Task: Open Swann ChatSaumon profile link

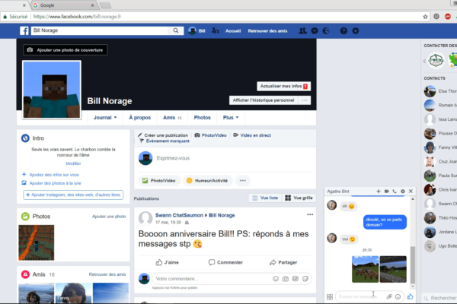Action: 179,215
